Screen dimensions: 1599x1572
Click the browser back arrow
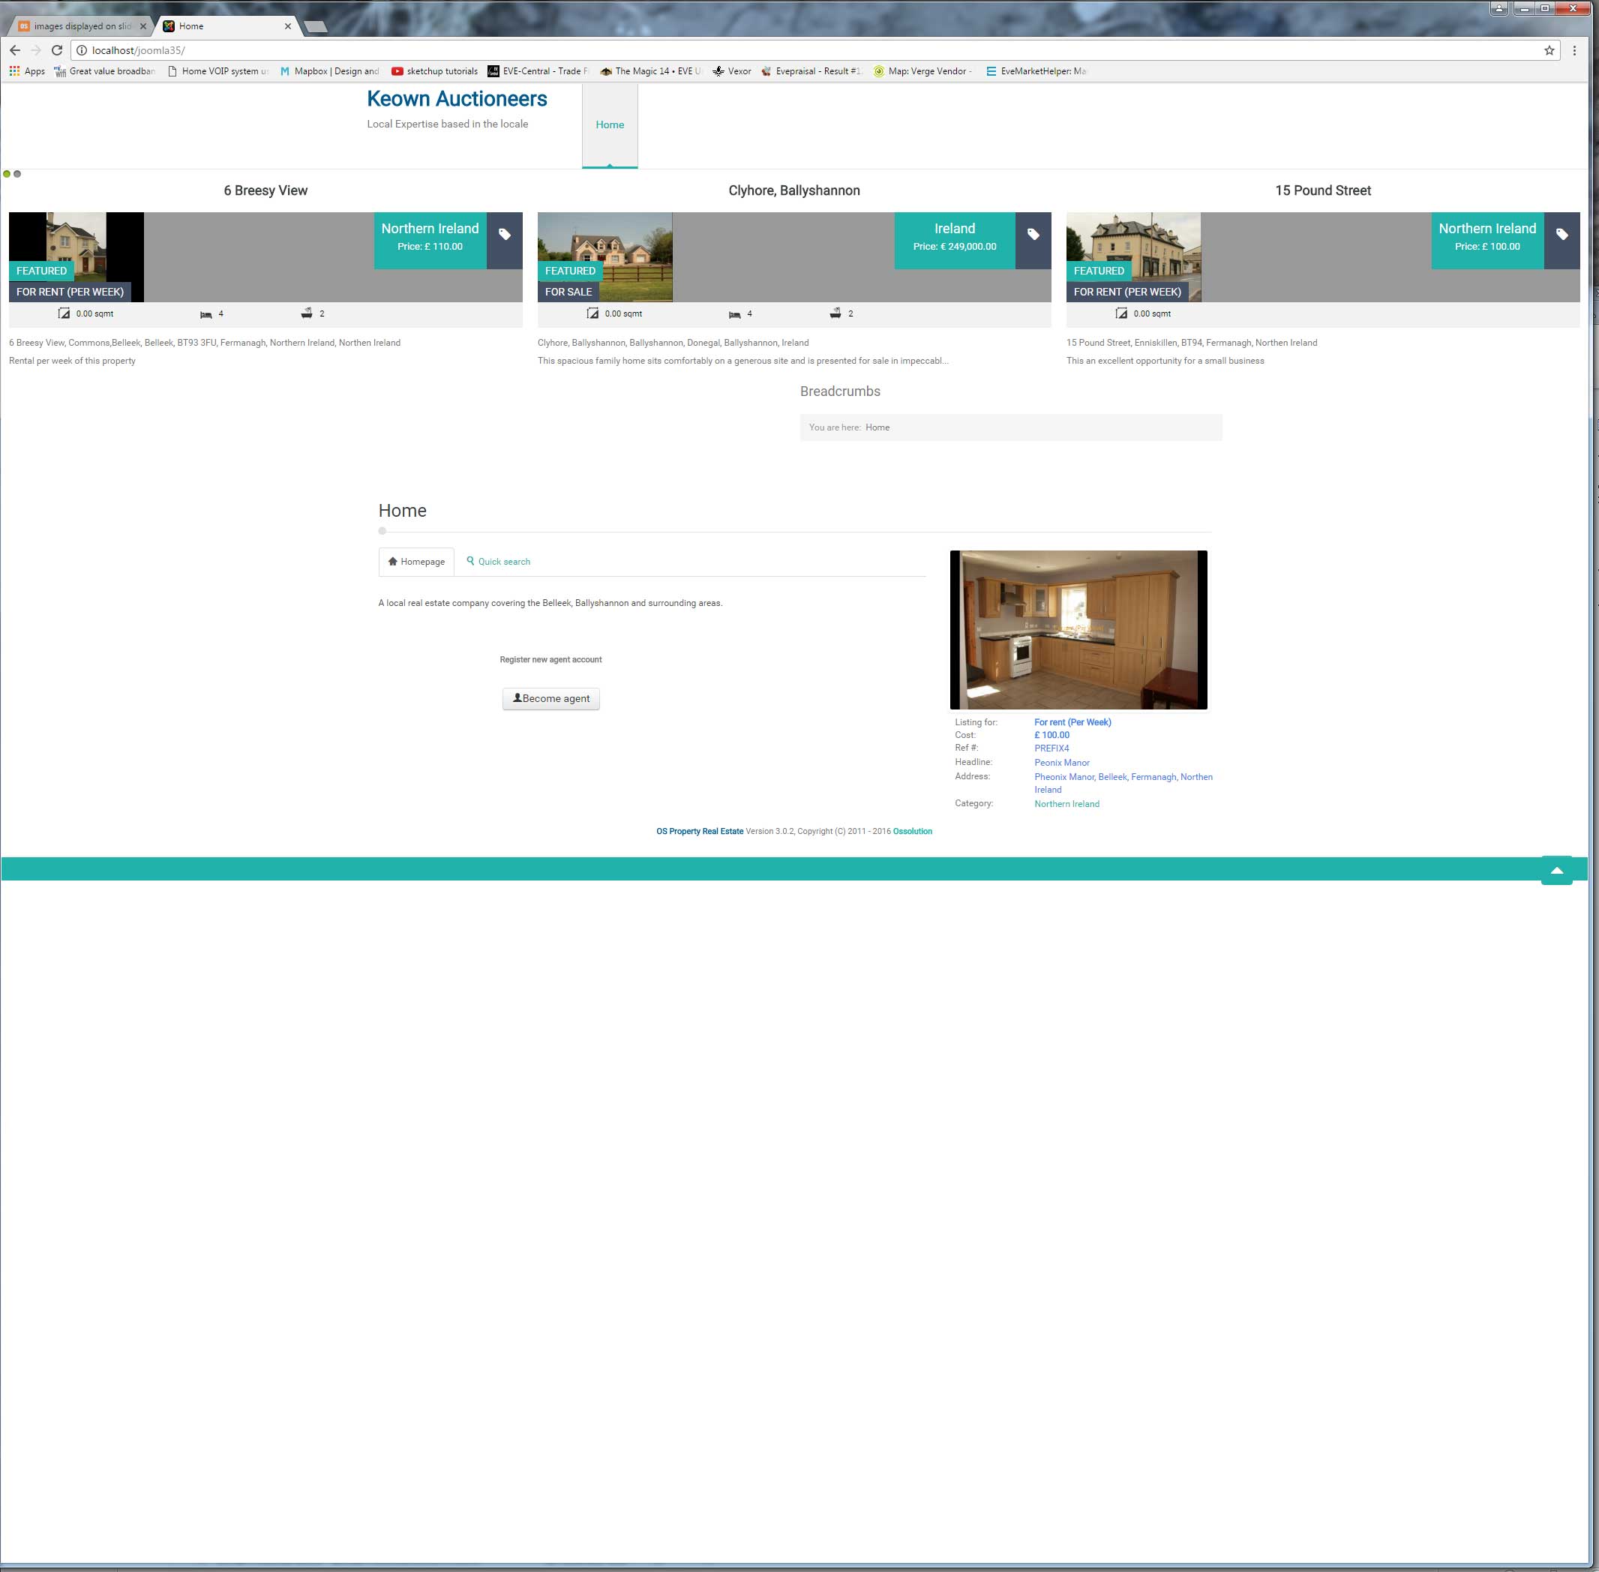pos(15,50)
